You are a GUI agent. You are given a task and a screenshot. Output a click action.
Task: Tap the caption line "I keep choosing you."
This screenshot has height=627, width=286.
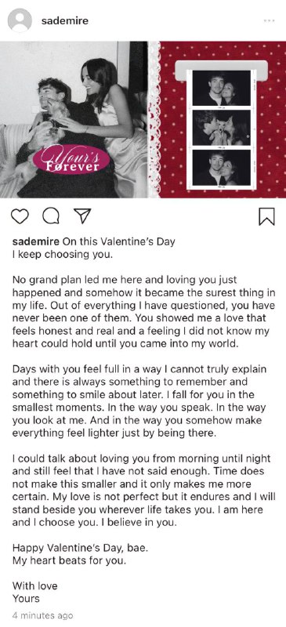tap(63, 255)
